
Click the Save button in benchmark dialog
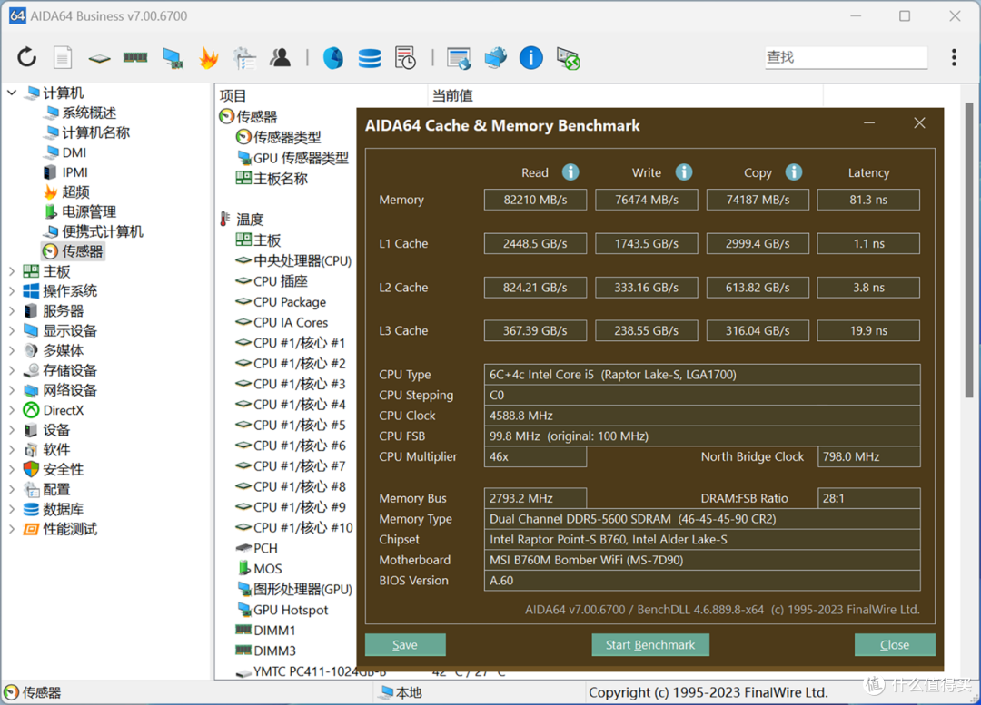(x=405, y=645)
